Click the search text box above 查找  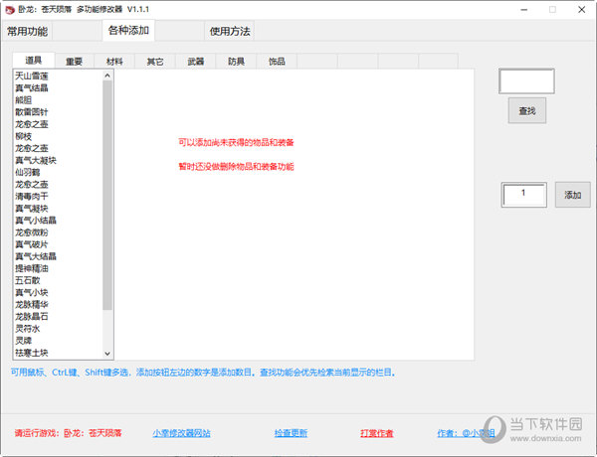526,81
